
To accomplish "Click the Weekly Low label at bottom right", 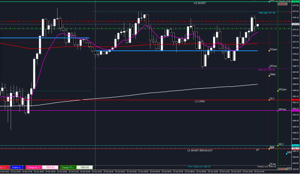I will pos(267,167).
